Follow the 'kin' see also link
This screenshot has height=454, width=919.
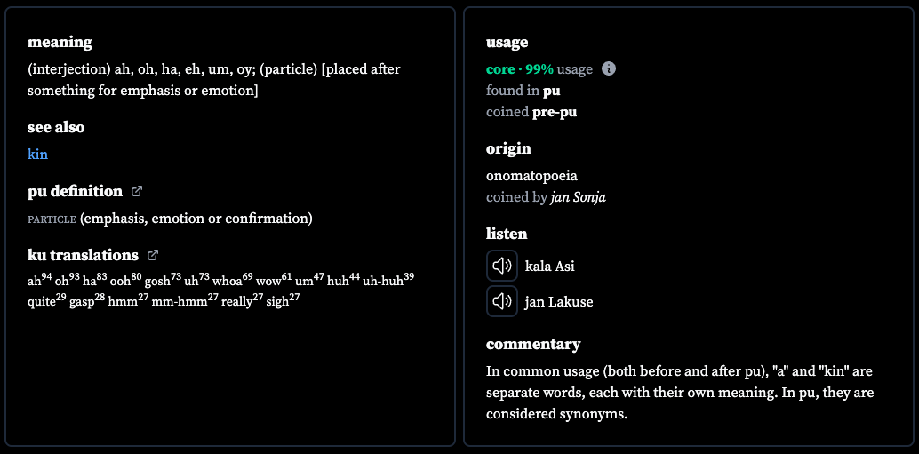(37, 154)
